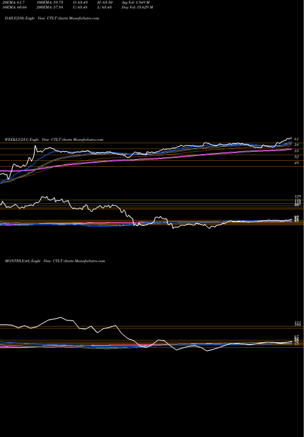Click price axis label 52
This screenshot has width=304, height=437.
pos(297,157)
